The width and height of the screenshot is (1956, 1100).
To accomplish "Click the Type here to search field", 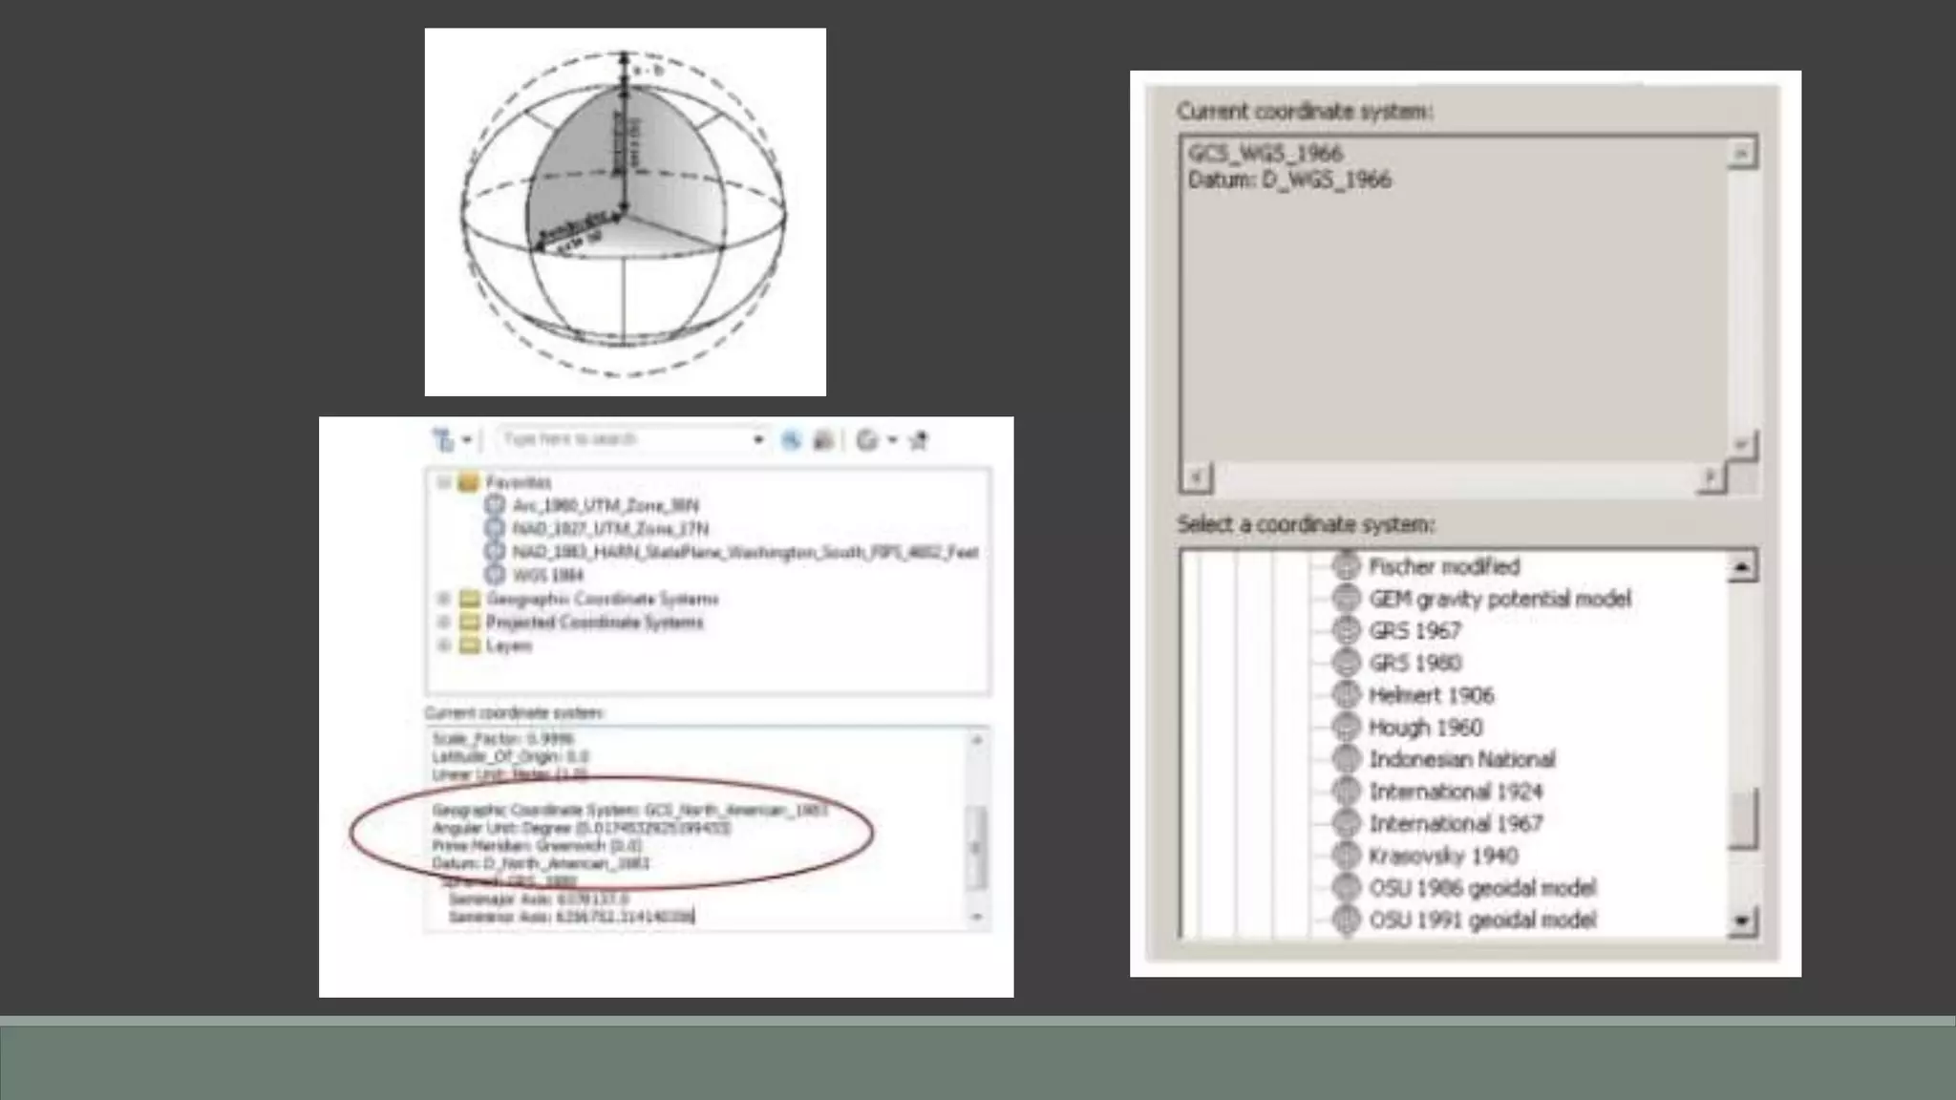I will [621, 439].
